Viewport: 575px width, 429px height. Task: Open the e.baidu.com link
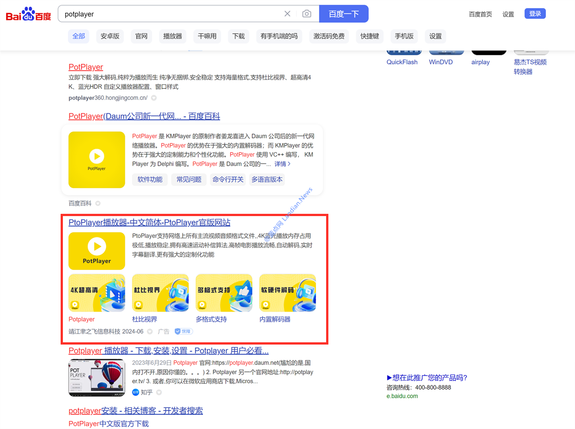402,396
